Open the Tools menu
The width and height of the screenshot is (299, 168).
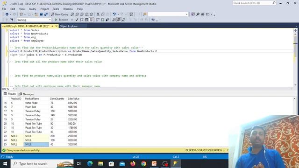(56, 9)
